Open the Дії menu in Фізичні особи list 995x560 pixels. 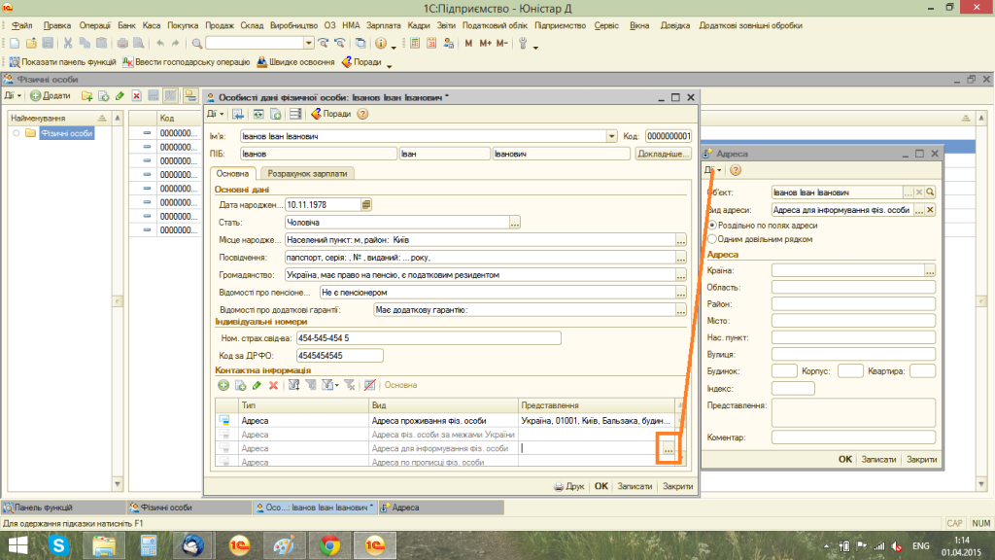coord(13,96)
